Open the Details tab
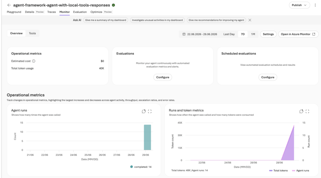 [x=30, y=12]
